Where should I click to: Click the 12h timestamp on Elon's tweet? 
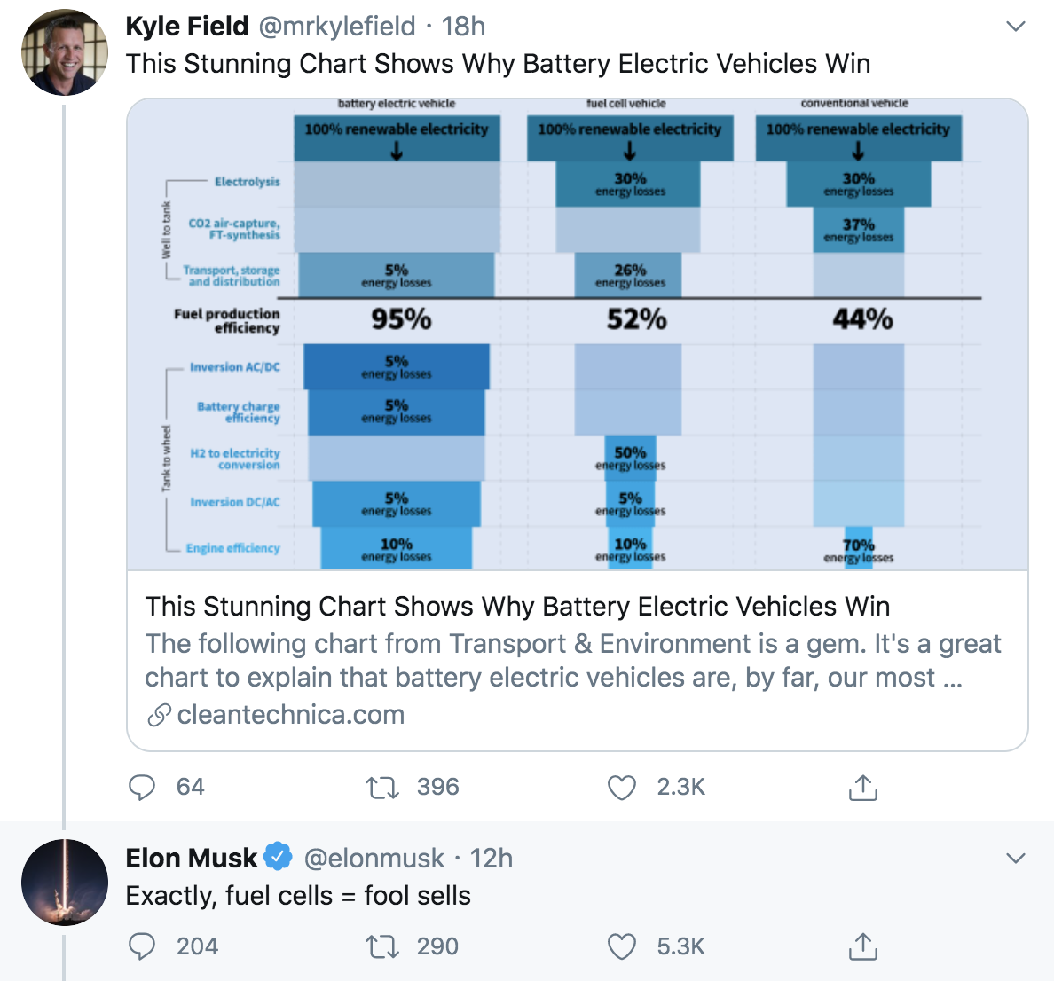tap(491, 858)
